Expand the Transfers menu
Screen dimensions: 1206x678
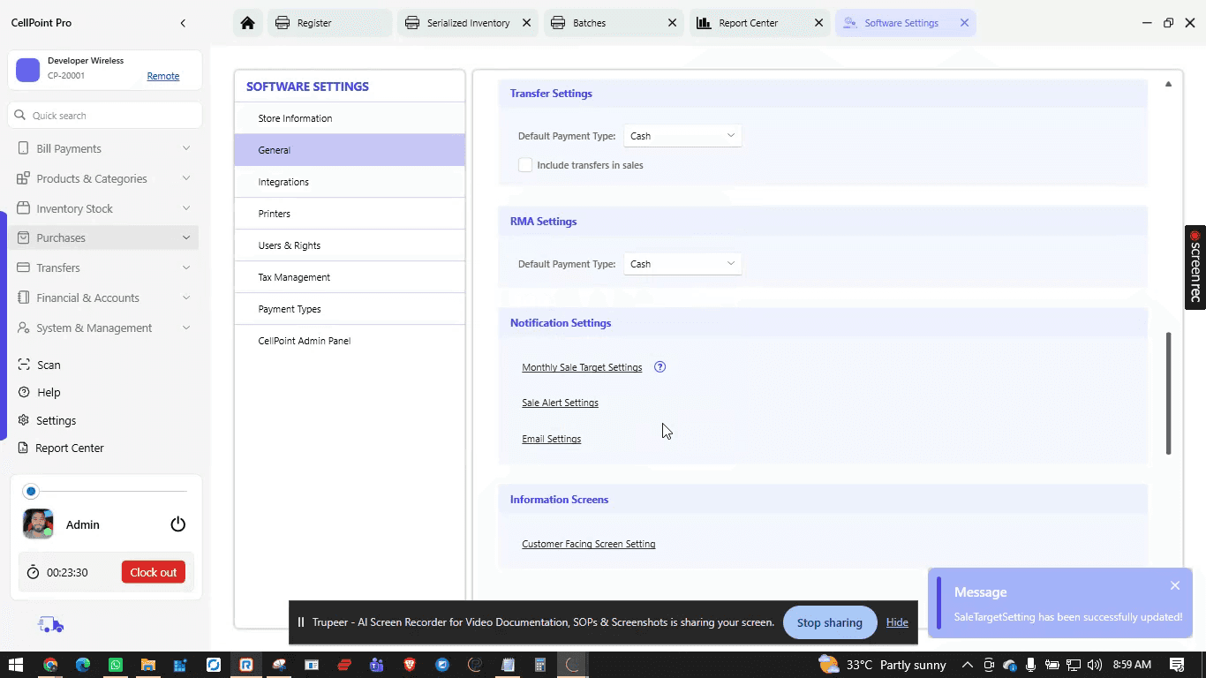[x=186, y=267]
